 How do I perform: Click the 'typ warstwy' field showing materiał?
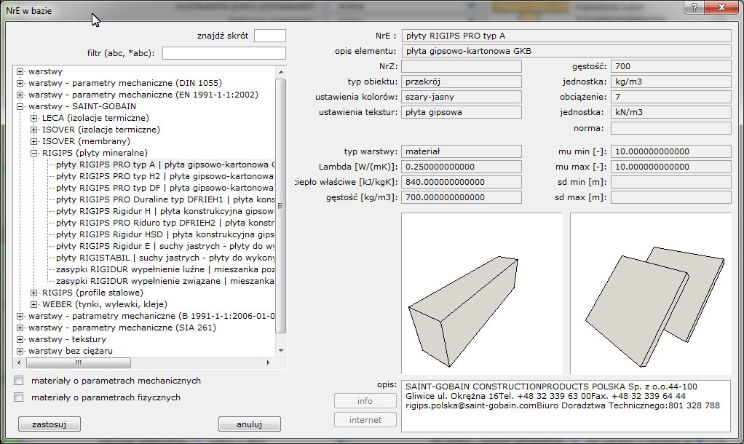462,151
